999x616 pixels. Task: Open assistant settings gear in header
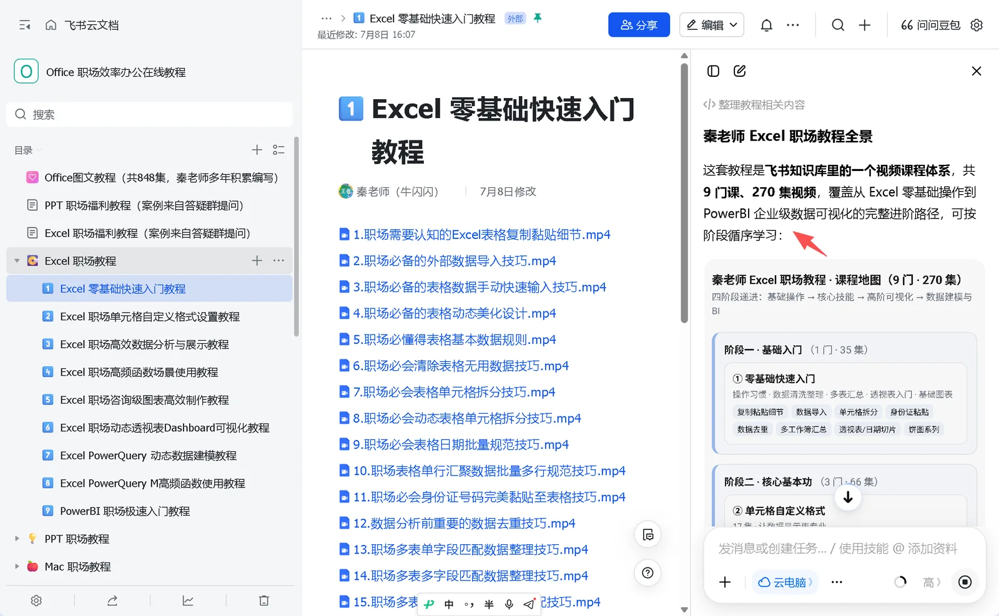tap(977, 25)
